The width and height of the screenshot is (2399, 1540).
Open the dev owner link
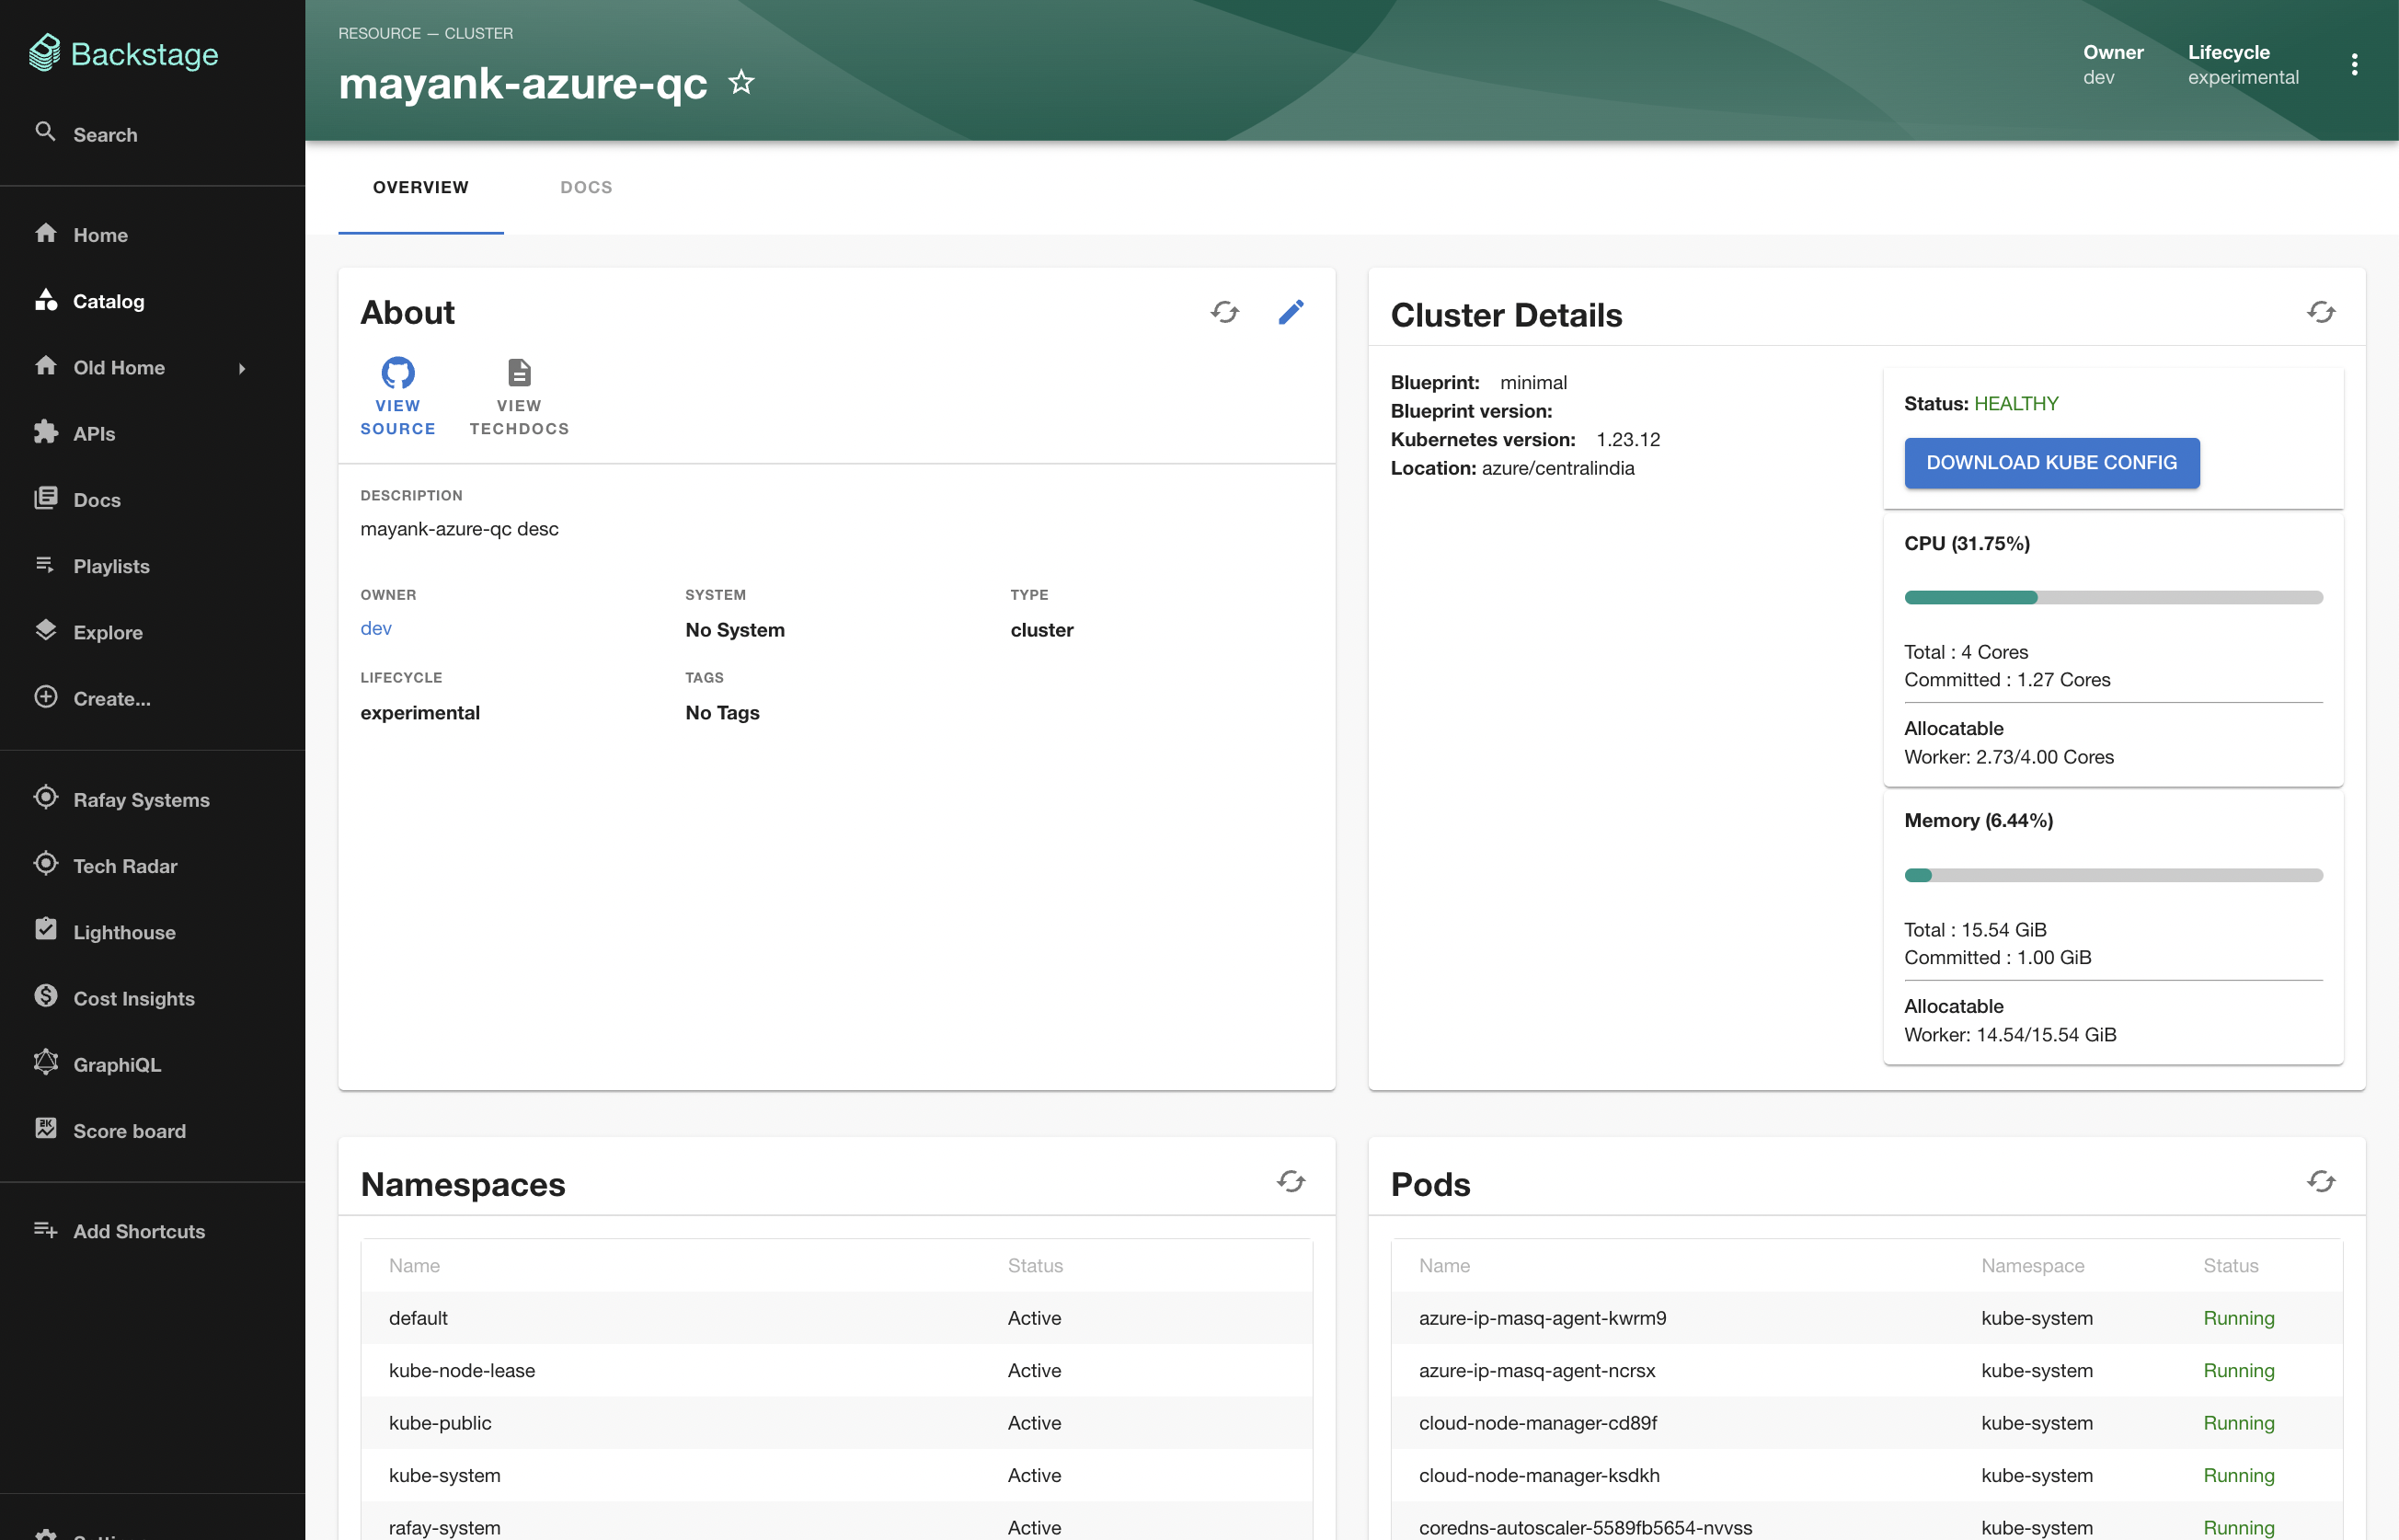coord(376,628)
